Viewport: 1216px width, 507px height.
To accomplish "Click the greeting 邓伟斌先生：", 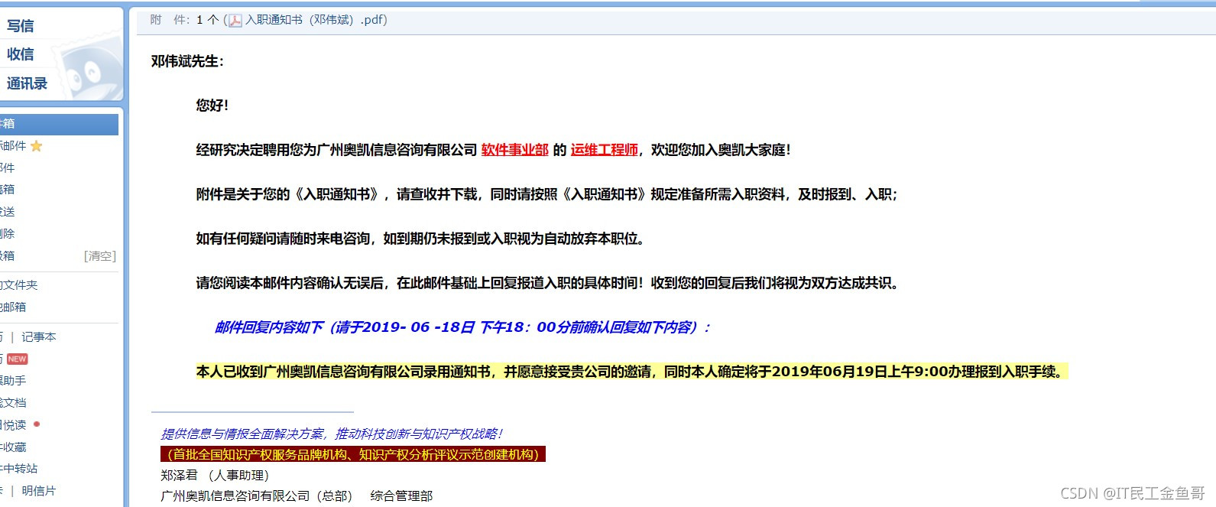I will point(188,61).
